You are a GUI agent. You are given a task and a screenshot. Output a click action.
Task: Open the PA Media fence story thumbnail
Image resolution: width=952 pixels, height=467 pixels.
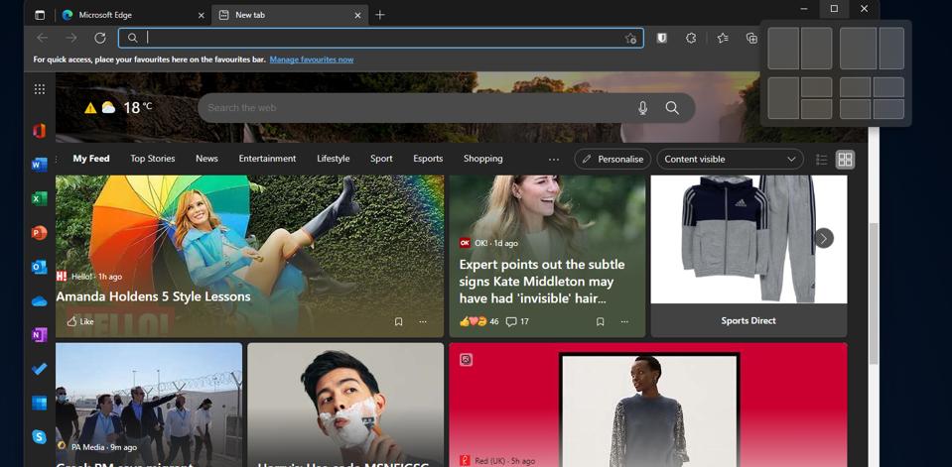pyautogui.click(x=149, y=405)
